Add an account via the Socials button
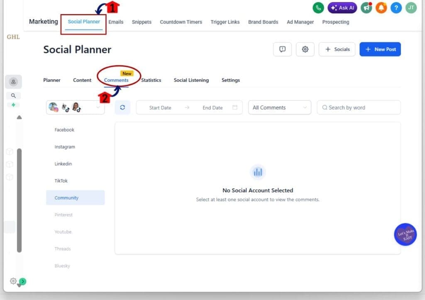Viewport: 425px width, 300px height. click(x=337, y=49)
